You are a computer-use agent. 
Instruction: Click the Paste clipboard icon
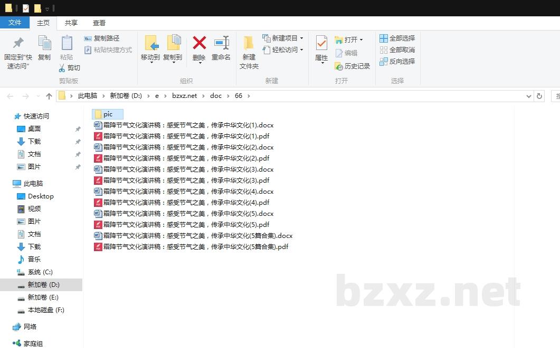(x=67, y=43)
